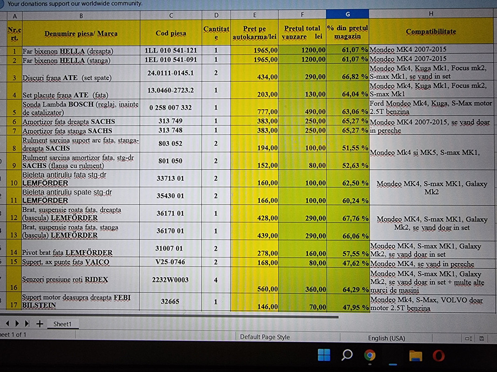Go to next sheet arrow

(x=17, y=323)
